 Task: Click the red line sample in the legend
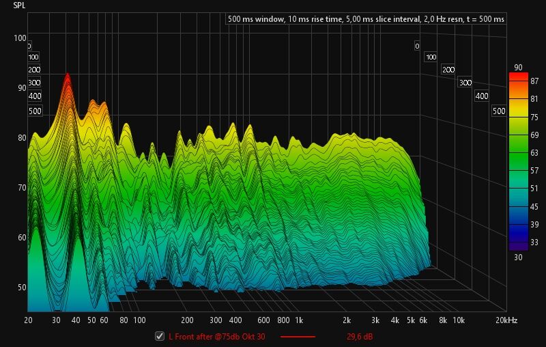click(x=298, y=337)
